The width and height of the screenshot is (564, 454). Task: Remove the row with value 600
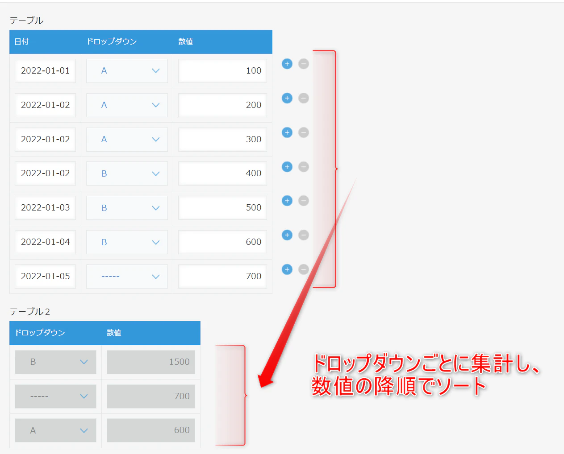point(304,235)
